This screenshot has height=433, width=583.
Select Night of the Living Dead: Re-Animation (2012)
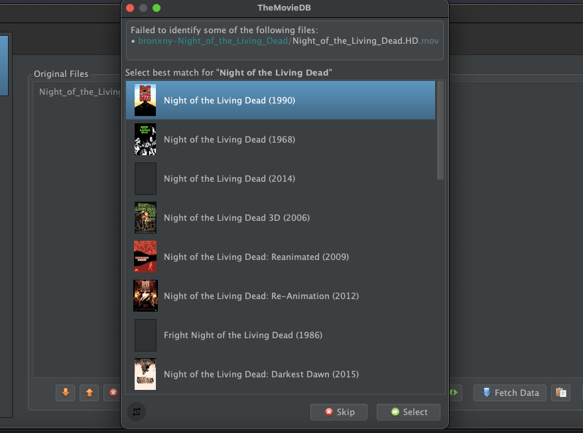[281, 296]
